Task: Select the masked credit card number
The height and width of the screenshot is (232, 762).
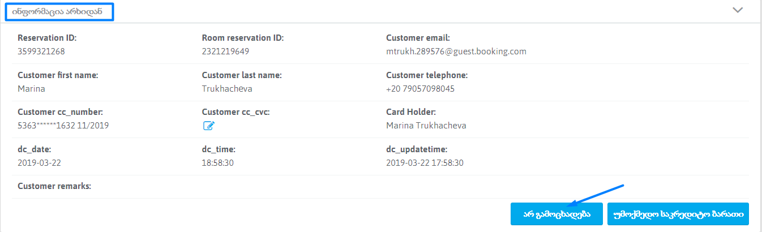Action: pos(63,126)
